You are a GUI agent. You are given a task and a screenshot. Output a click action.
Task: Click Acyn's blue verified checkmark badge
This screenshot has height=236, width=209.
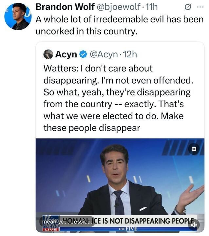coord(84,54)
